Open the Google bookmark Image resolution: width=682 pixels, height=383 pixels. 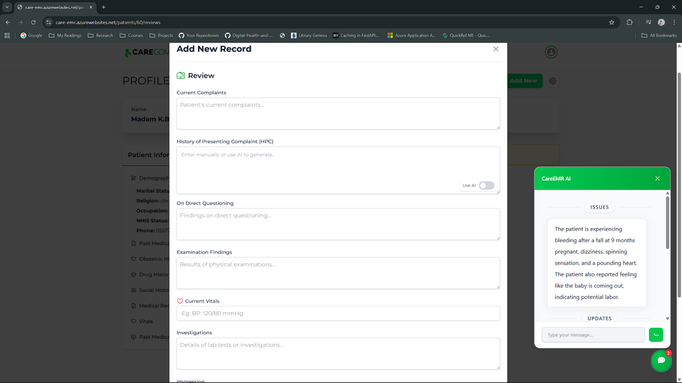31,35
